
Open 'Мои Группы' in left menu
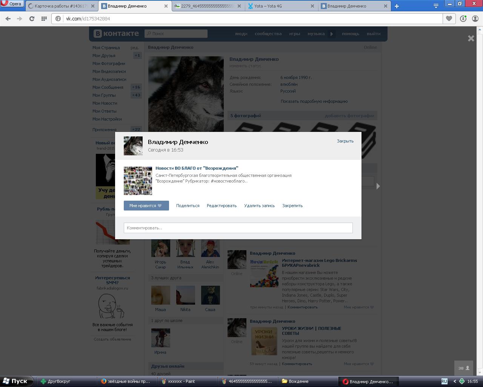point(104,95)
